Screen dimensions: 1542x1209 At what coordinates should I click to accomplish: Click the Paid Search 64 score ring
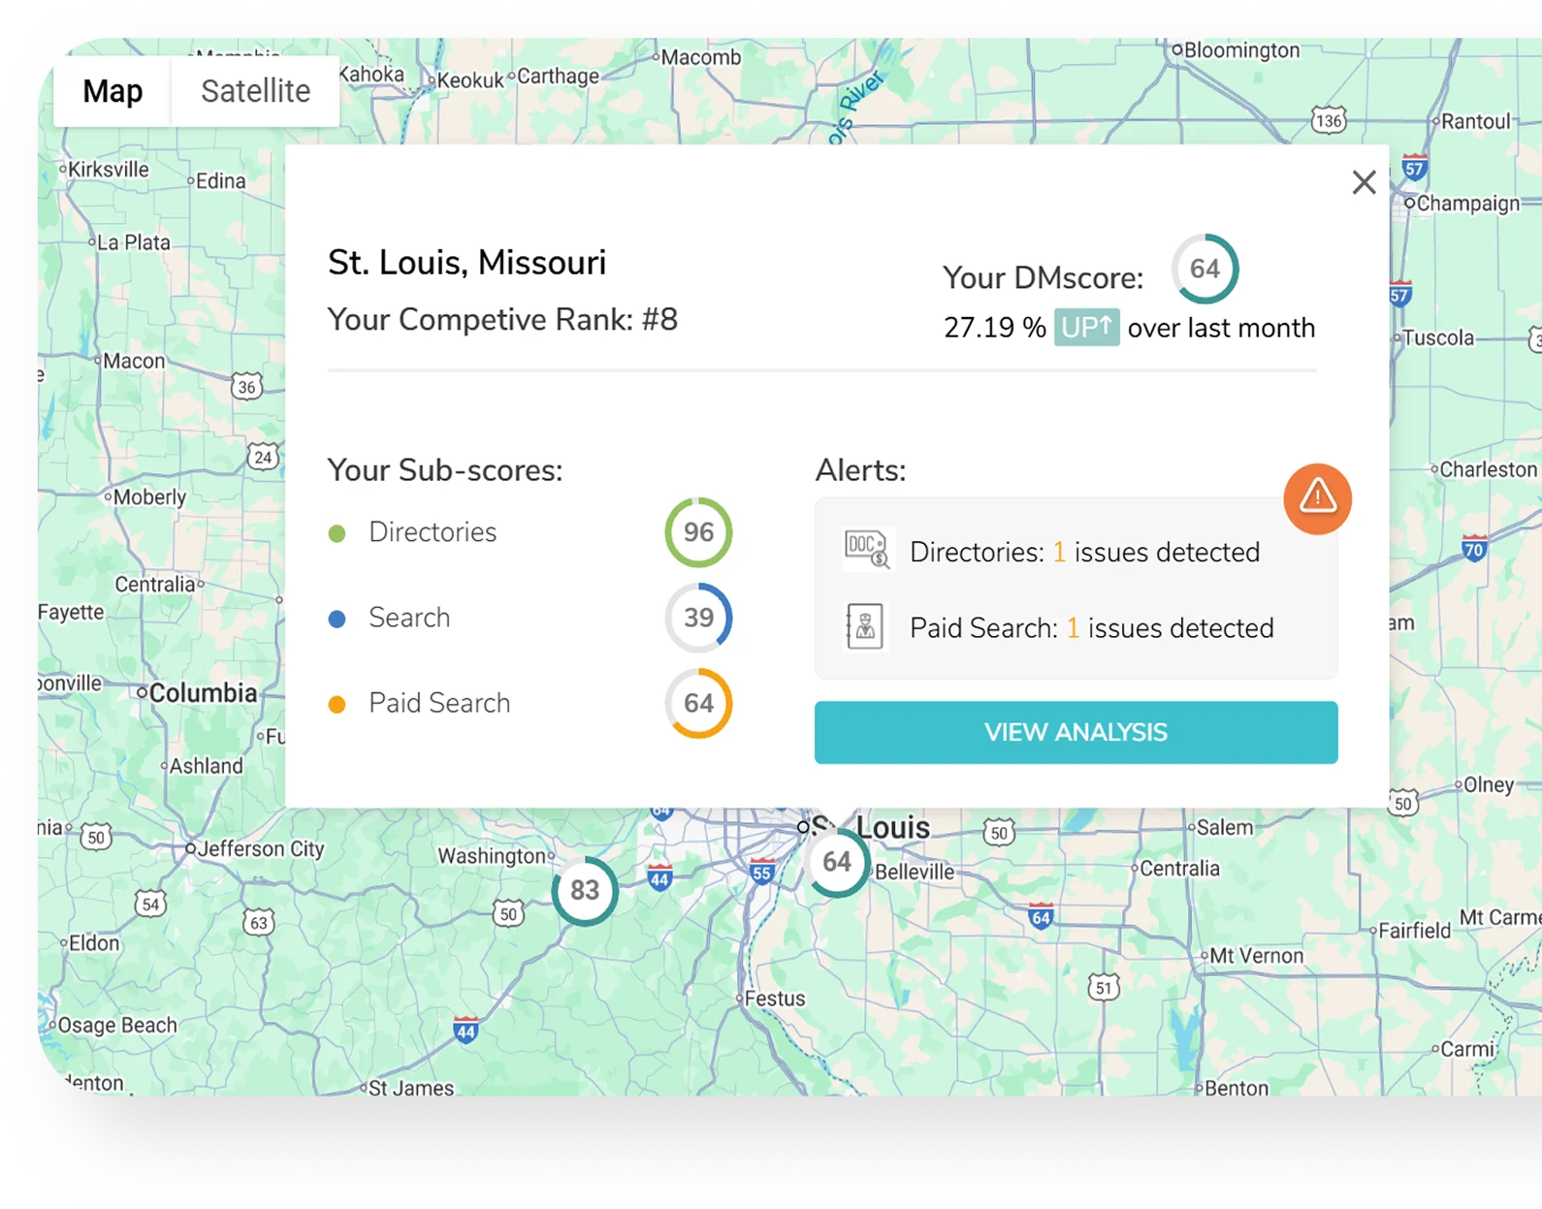[x=698, y=703]
